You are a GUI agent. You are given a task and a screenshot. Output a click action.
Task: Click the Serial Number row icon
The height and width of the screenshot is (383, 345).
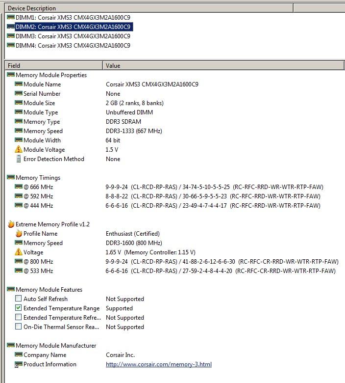19,93
